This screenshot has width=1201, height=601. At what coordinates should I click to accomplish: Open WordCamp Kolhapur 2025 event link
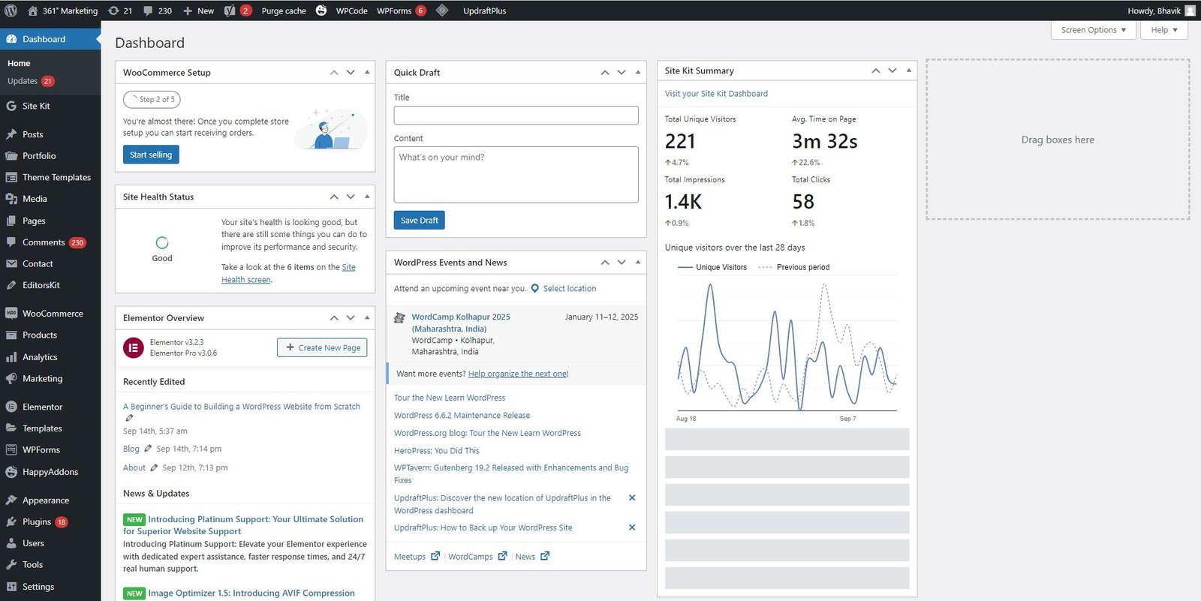coord(461,323)
